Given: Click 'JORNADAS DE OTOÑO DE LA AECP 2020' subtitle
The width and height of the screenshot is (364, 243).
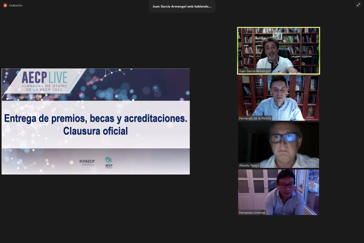Looking at the screenshot, I should point(44,87).
